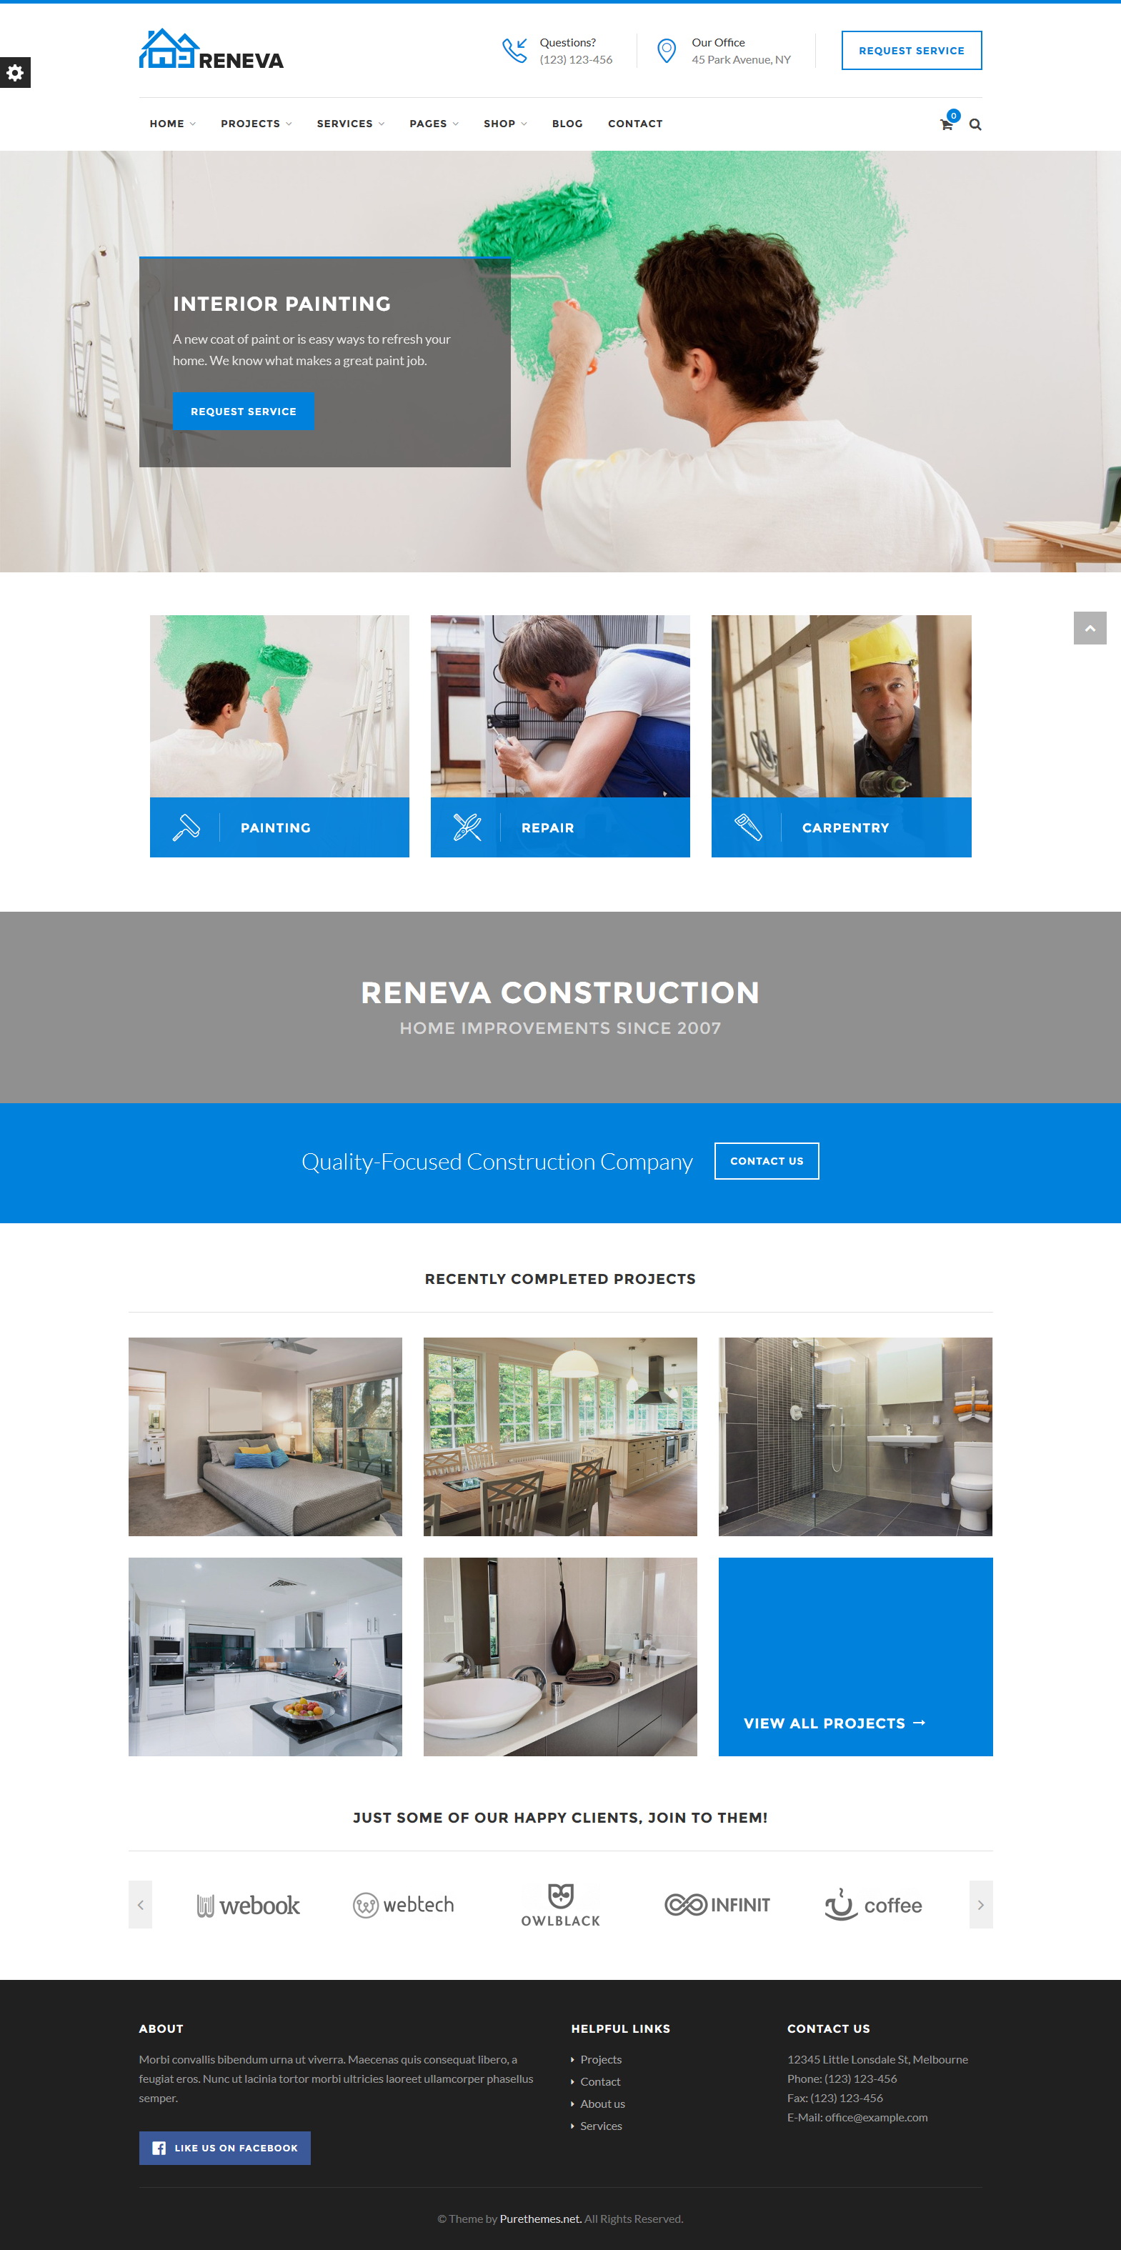1121x2250 pixels.
Task: Show previous client logos in carousel
Action: tap(141, 1904)
